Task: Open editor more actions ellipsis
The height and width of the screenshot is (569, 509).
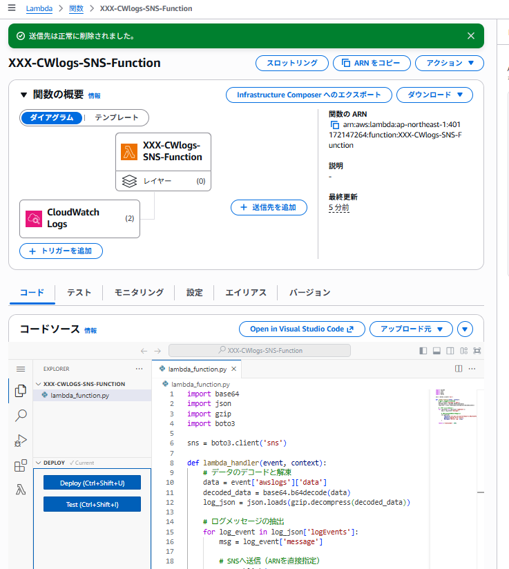Action: [x=472, y=369]
